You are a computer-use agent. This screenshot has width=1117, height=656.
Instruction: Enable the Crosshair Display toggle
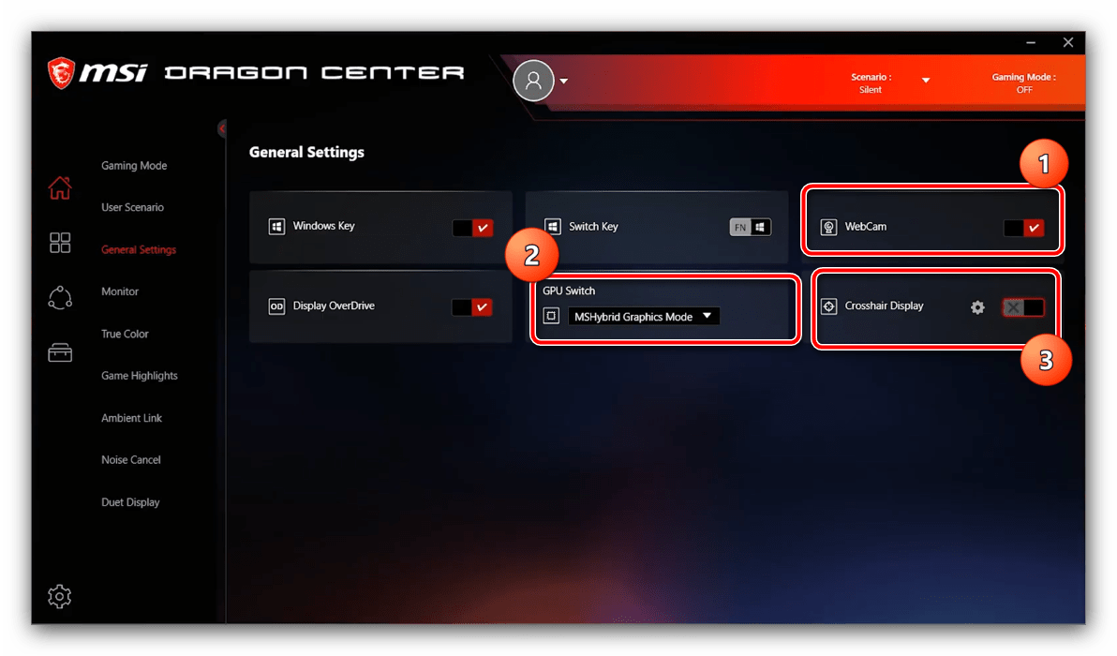(1023, 307)
